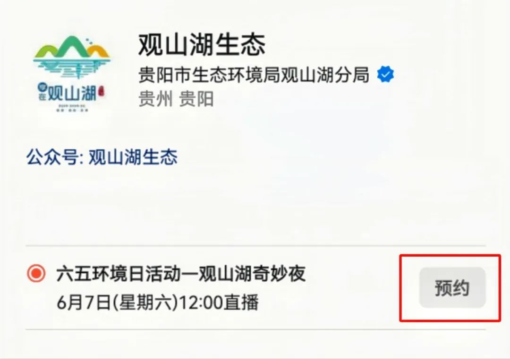This screenshot has width=510, height=359.
Task: Click the 贵阳 city label
Action: 196,99
